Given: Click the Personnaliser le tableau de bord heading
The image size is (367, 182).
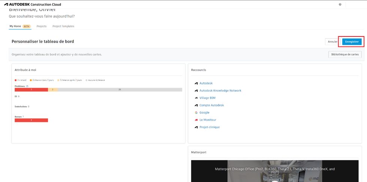Looking at the screenshot, I should point(43,41).
